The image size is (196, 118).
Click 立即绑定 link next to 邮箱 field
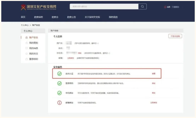tap(71, 58)
